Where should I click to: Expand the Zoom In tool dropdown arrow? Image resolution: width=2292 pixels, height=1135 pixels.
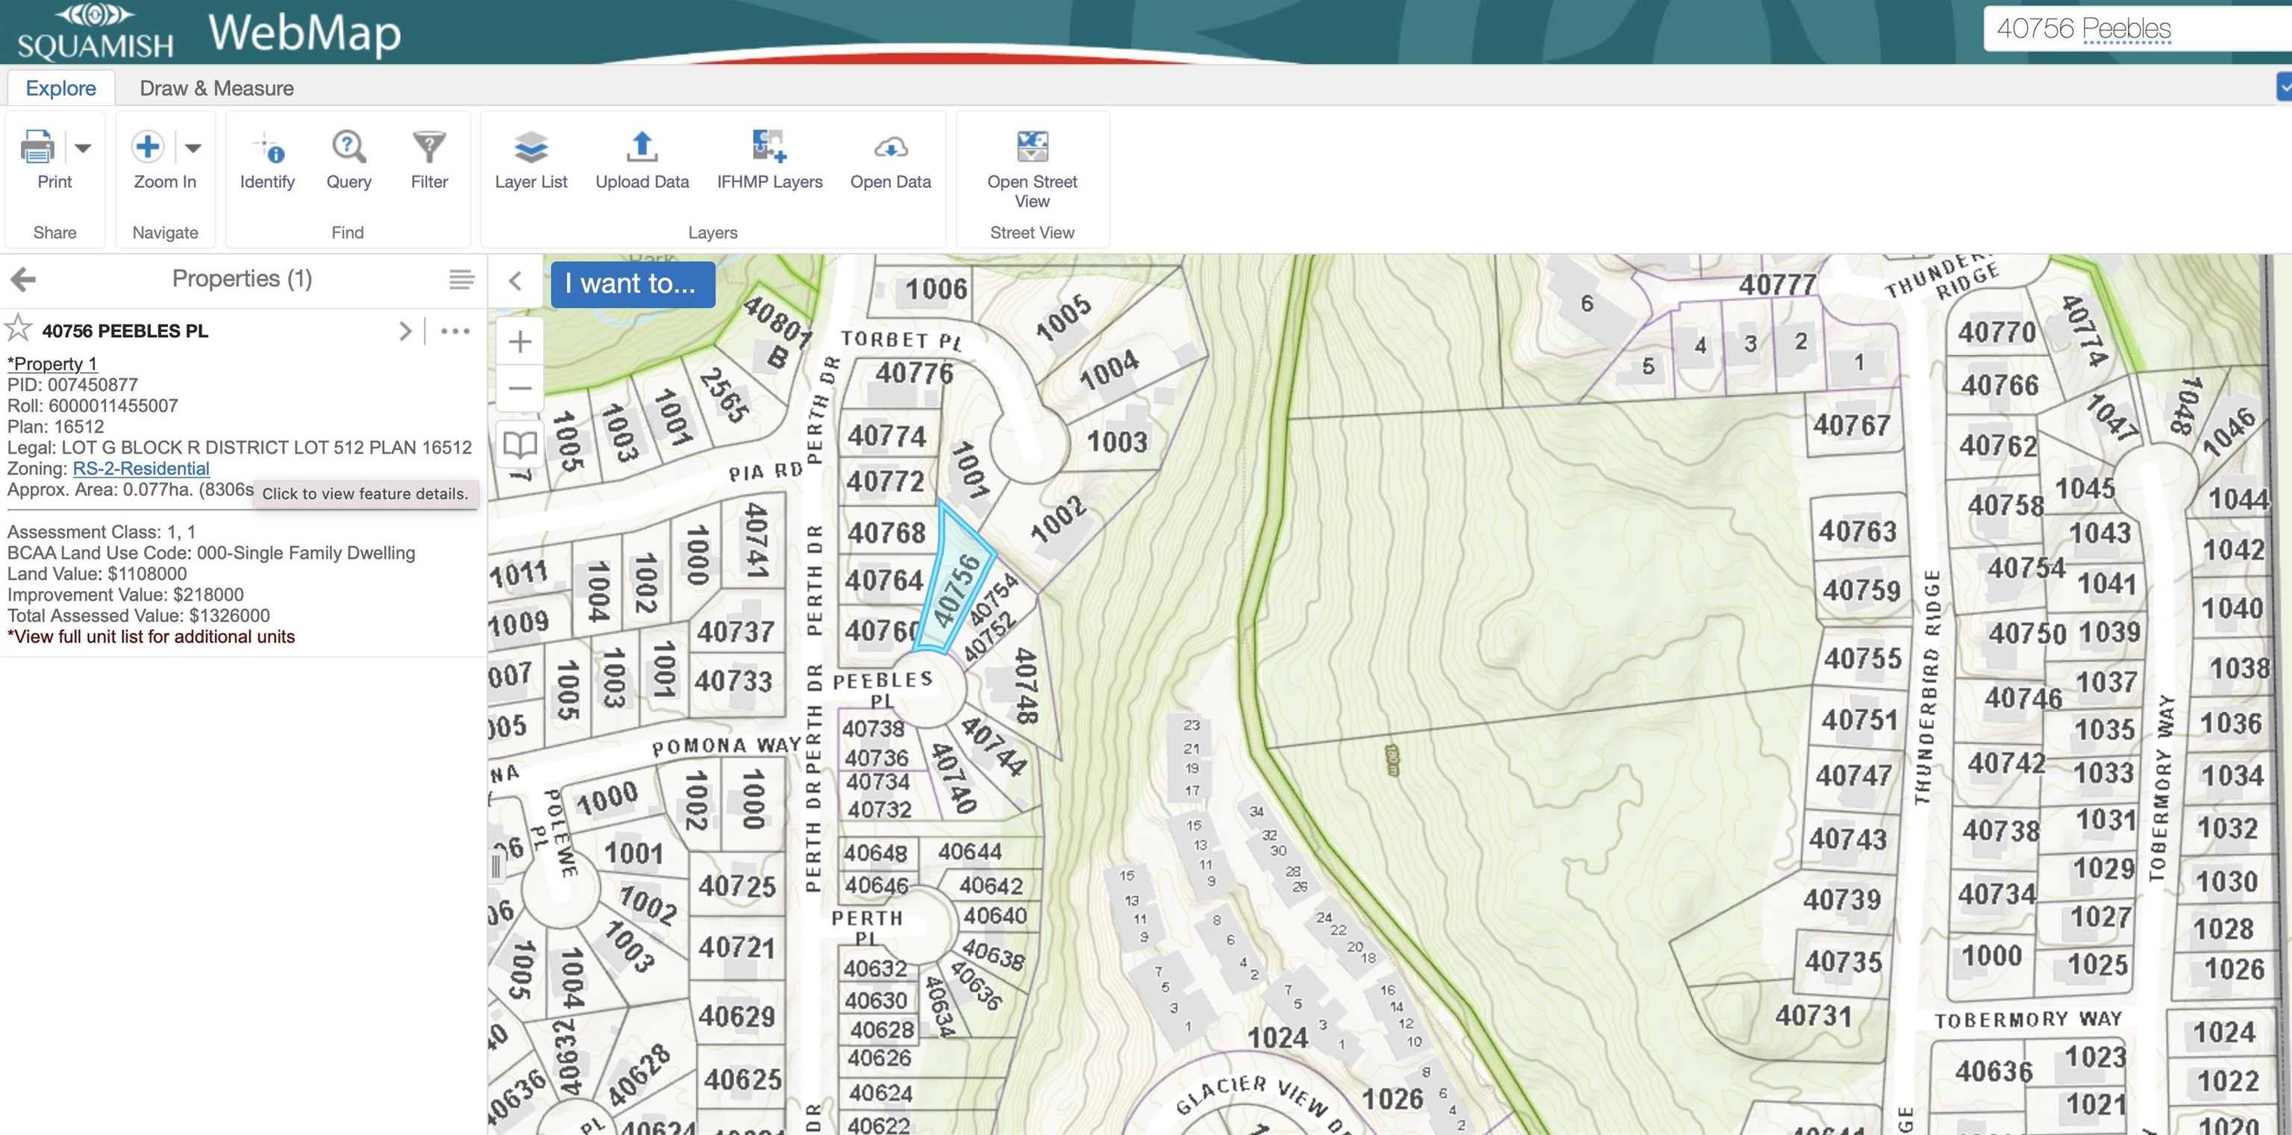click(x=193, y=148)
